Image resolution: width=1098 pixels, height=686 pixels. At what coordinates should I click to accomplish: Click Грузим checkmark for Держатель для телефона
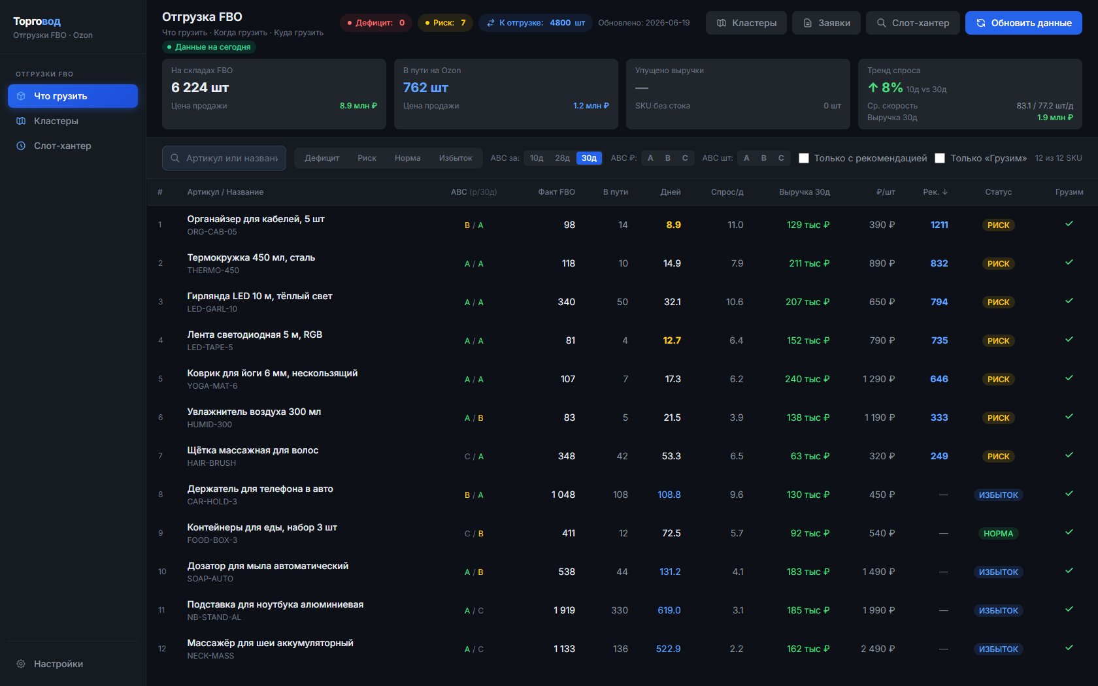point(1069,494)
